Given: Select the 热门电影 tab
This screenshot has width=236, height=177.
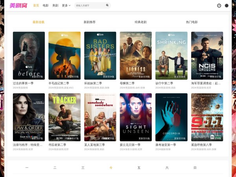Looking at the screenshot, I should [192, 22].
